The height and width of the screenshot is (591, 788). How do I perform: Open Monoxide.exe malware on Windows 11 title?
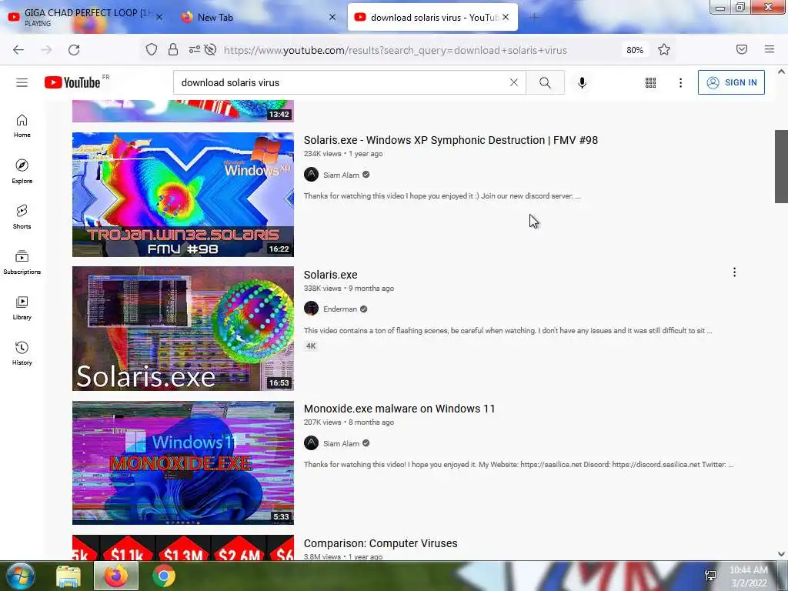[x=399, y=409]
